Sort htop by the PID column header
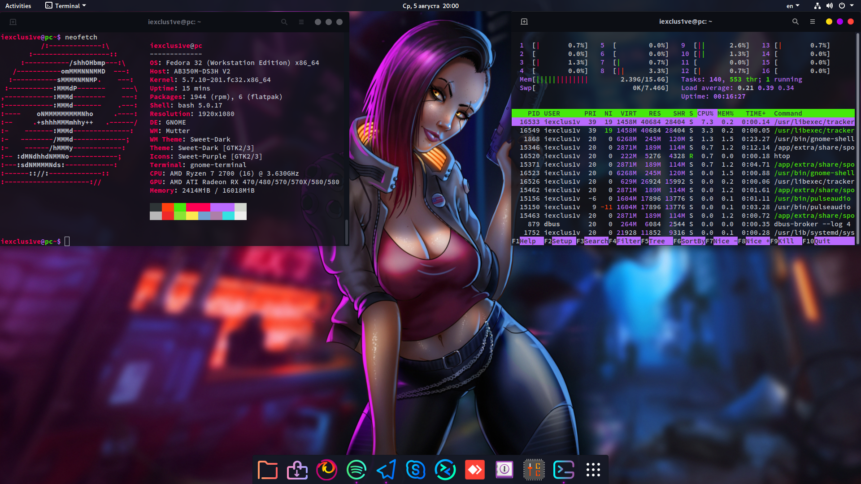861x484 pixels. [534, 113]
